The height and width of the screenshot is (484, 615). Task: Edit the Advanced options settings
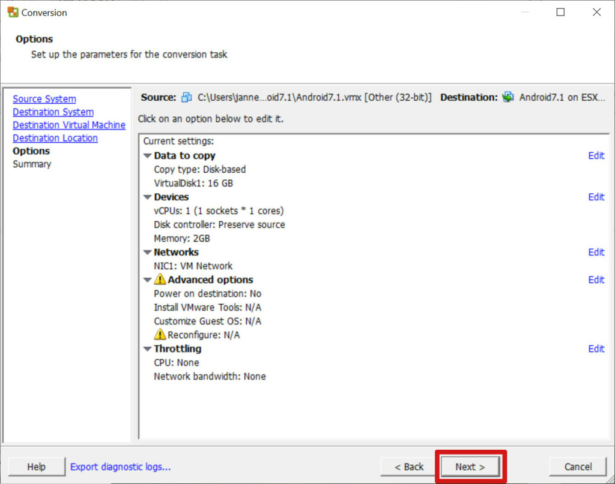pos(596,279)
